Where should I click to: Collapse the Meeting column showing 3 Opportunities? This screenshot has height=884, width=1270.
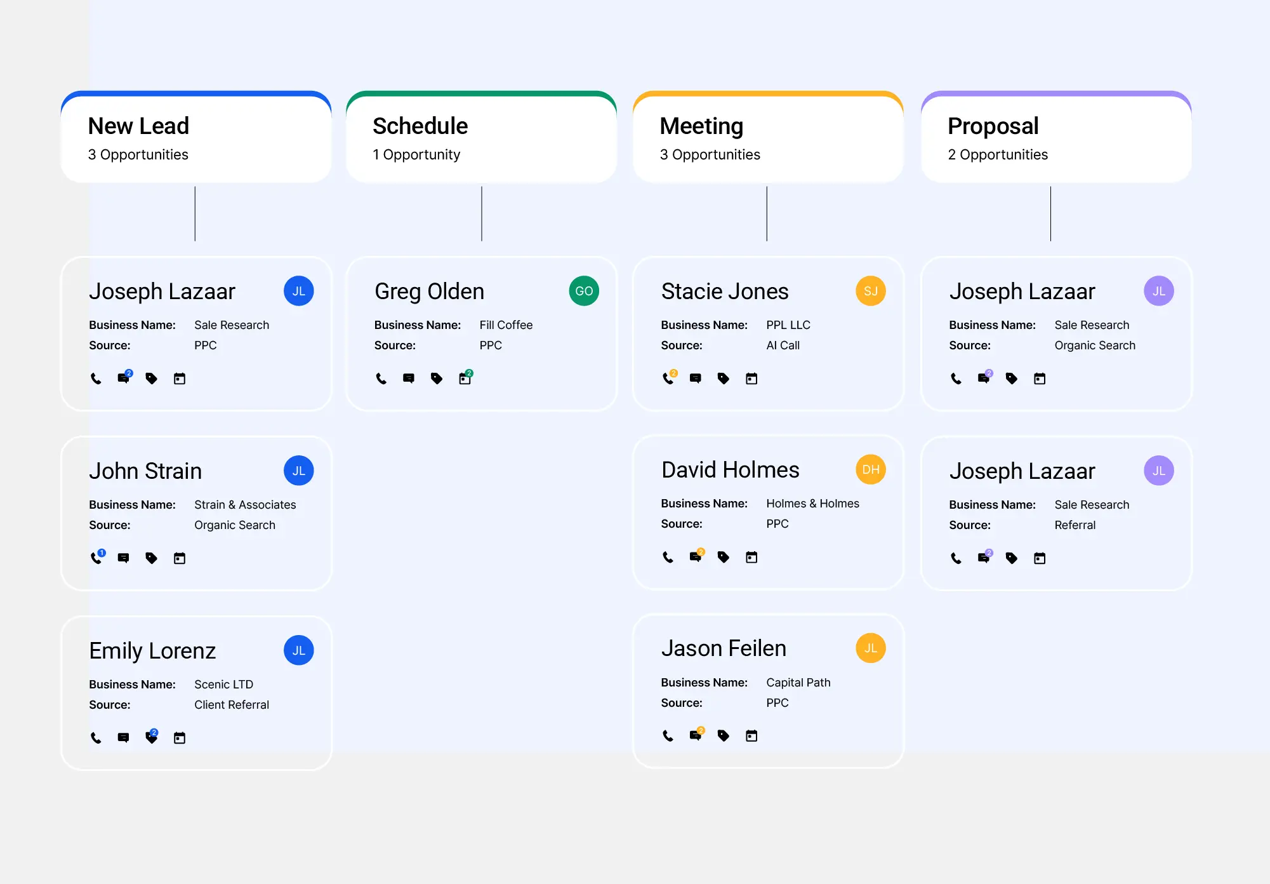(x=768, y=135)
